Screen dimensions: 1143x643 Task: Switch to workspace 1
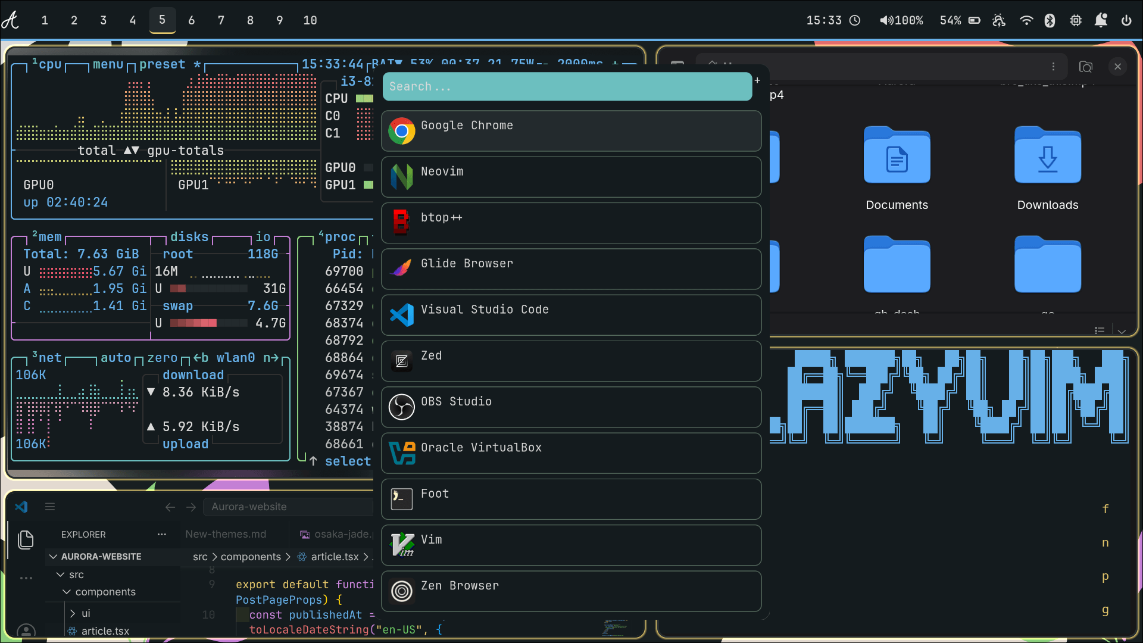tap(45, 20)
